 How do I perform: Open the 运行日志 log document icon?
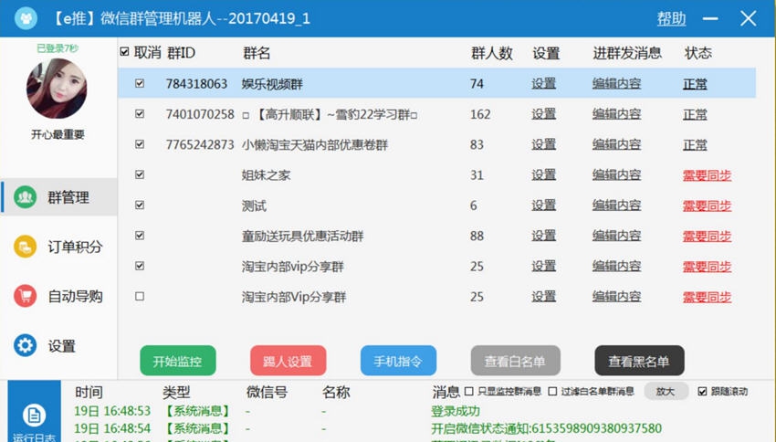click(x=34, y=415)
